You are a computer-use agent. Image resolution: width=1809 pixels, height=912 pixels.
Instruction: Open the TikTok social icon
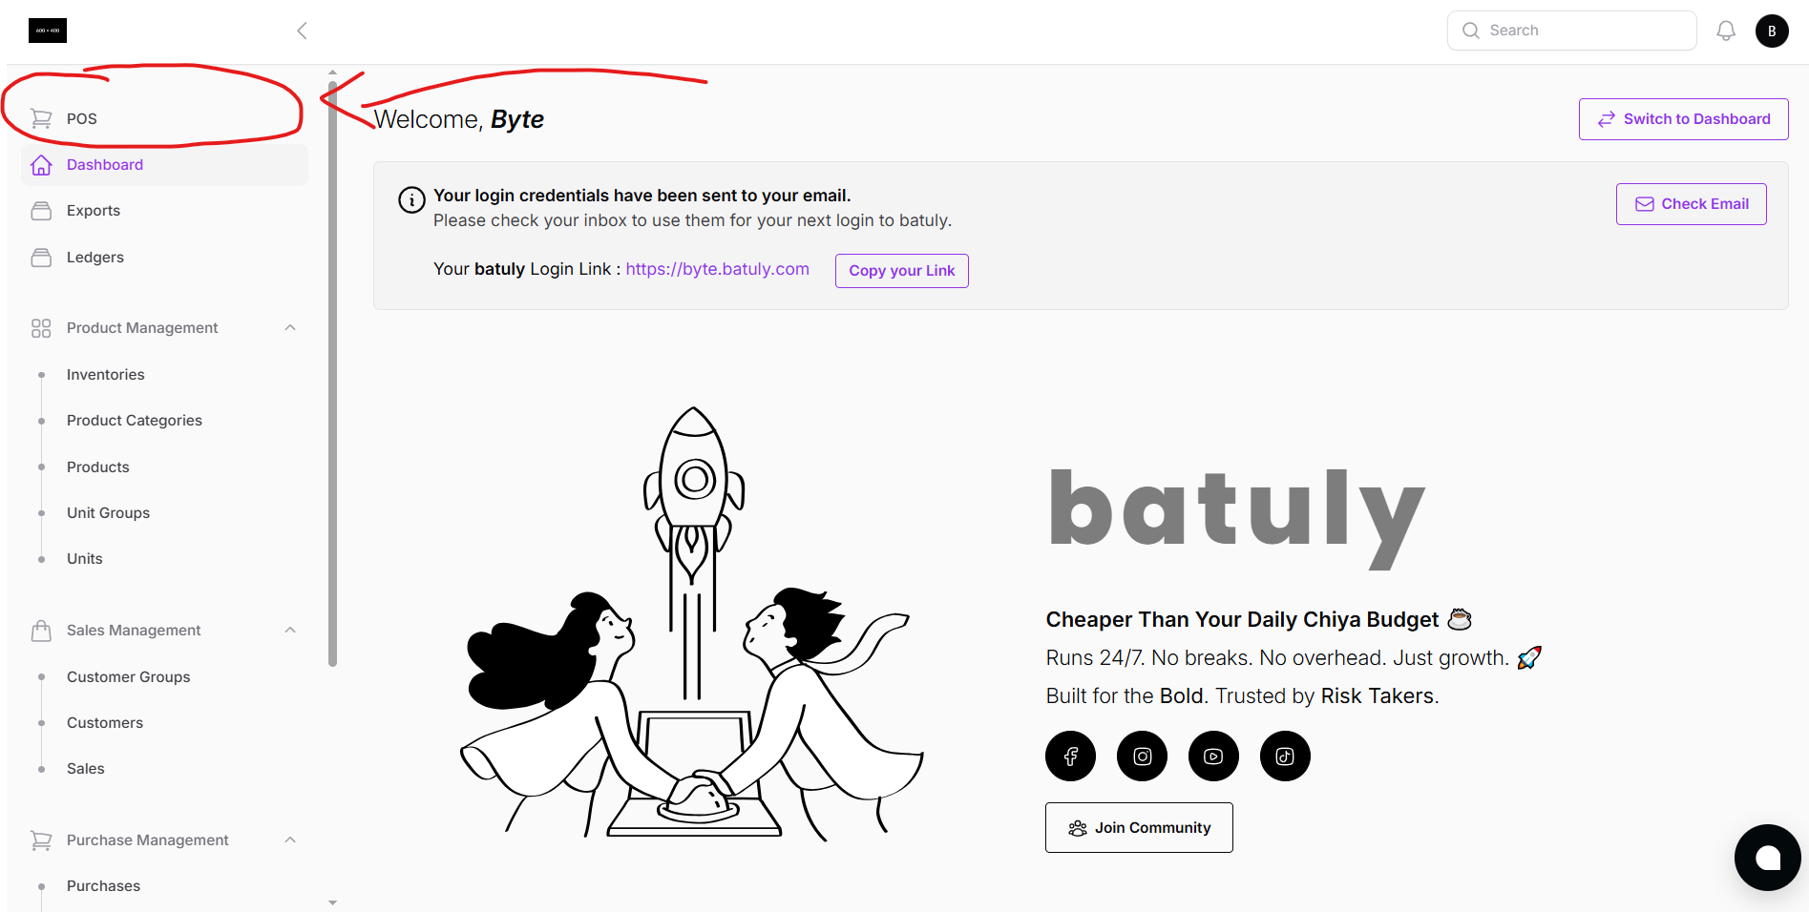(x=1285, y=757)
